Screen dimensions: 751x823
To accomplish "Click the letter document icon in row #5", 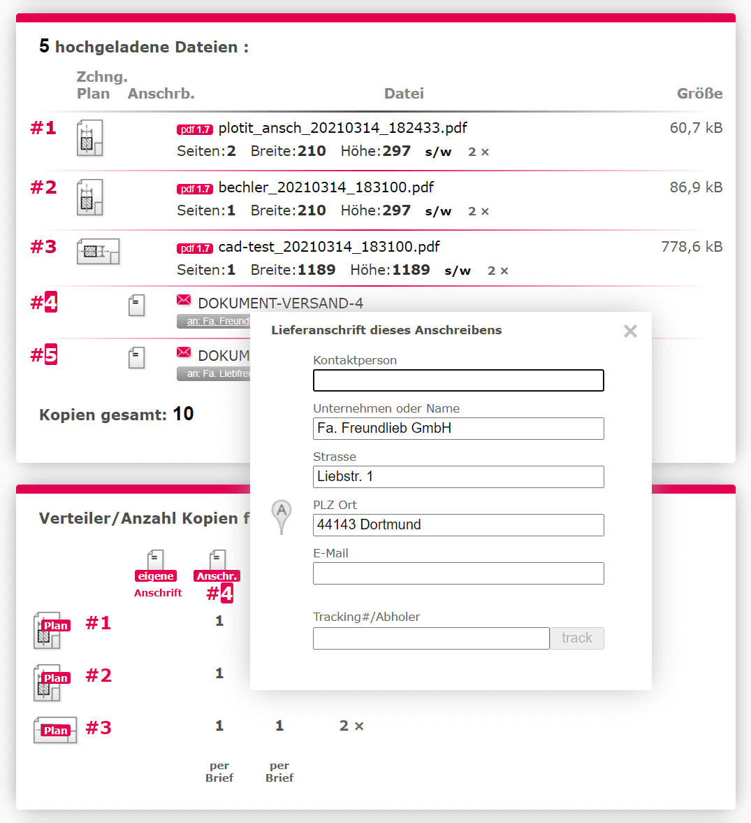I will 137,358.
